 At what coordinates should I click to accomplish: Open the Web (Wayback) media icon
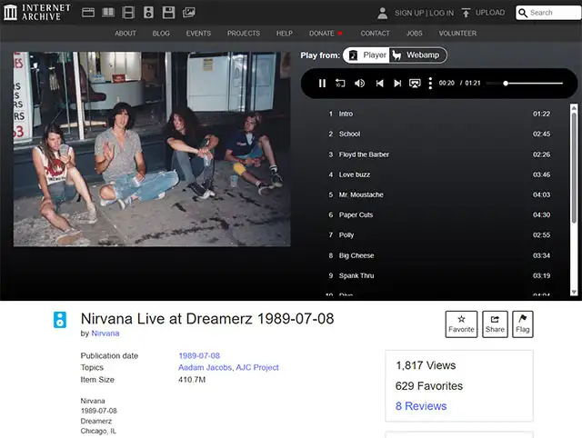tap(88, 13)
